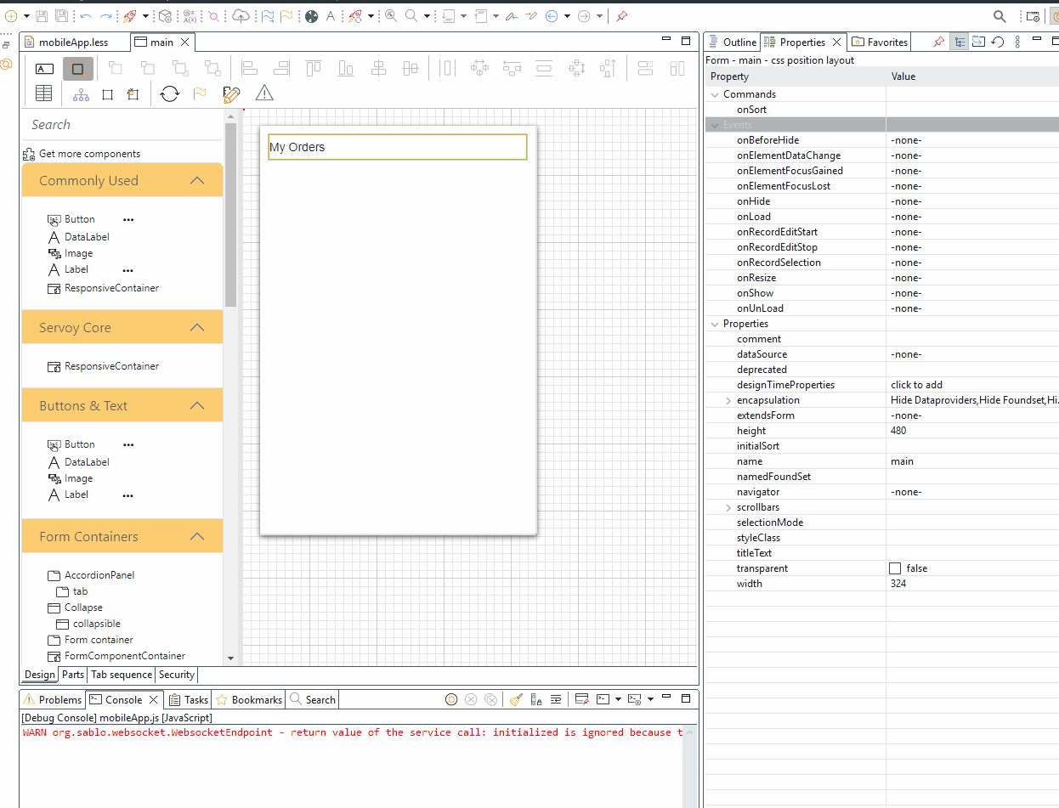The image size is (1059, 808).
Task: Toggle the transparent property checkbox
Action: tap(895, 568)
